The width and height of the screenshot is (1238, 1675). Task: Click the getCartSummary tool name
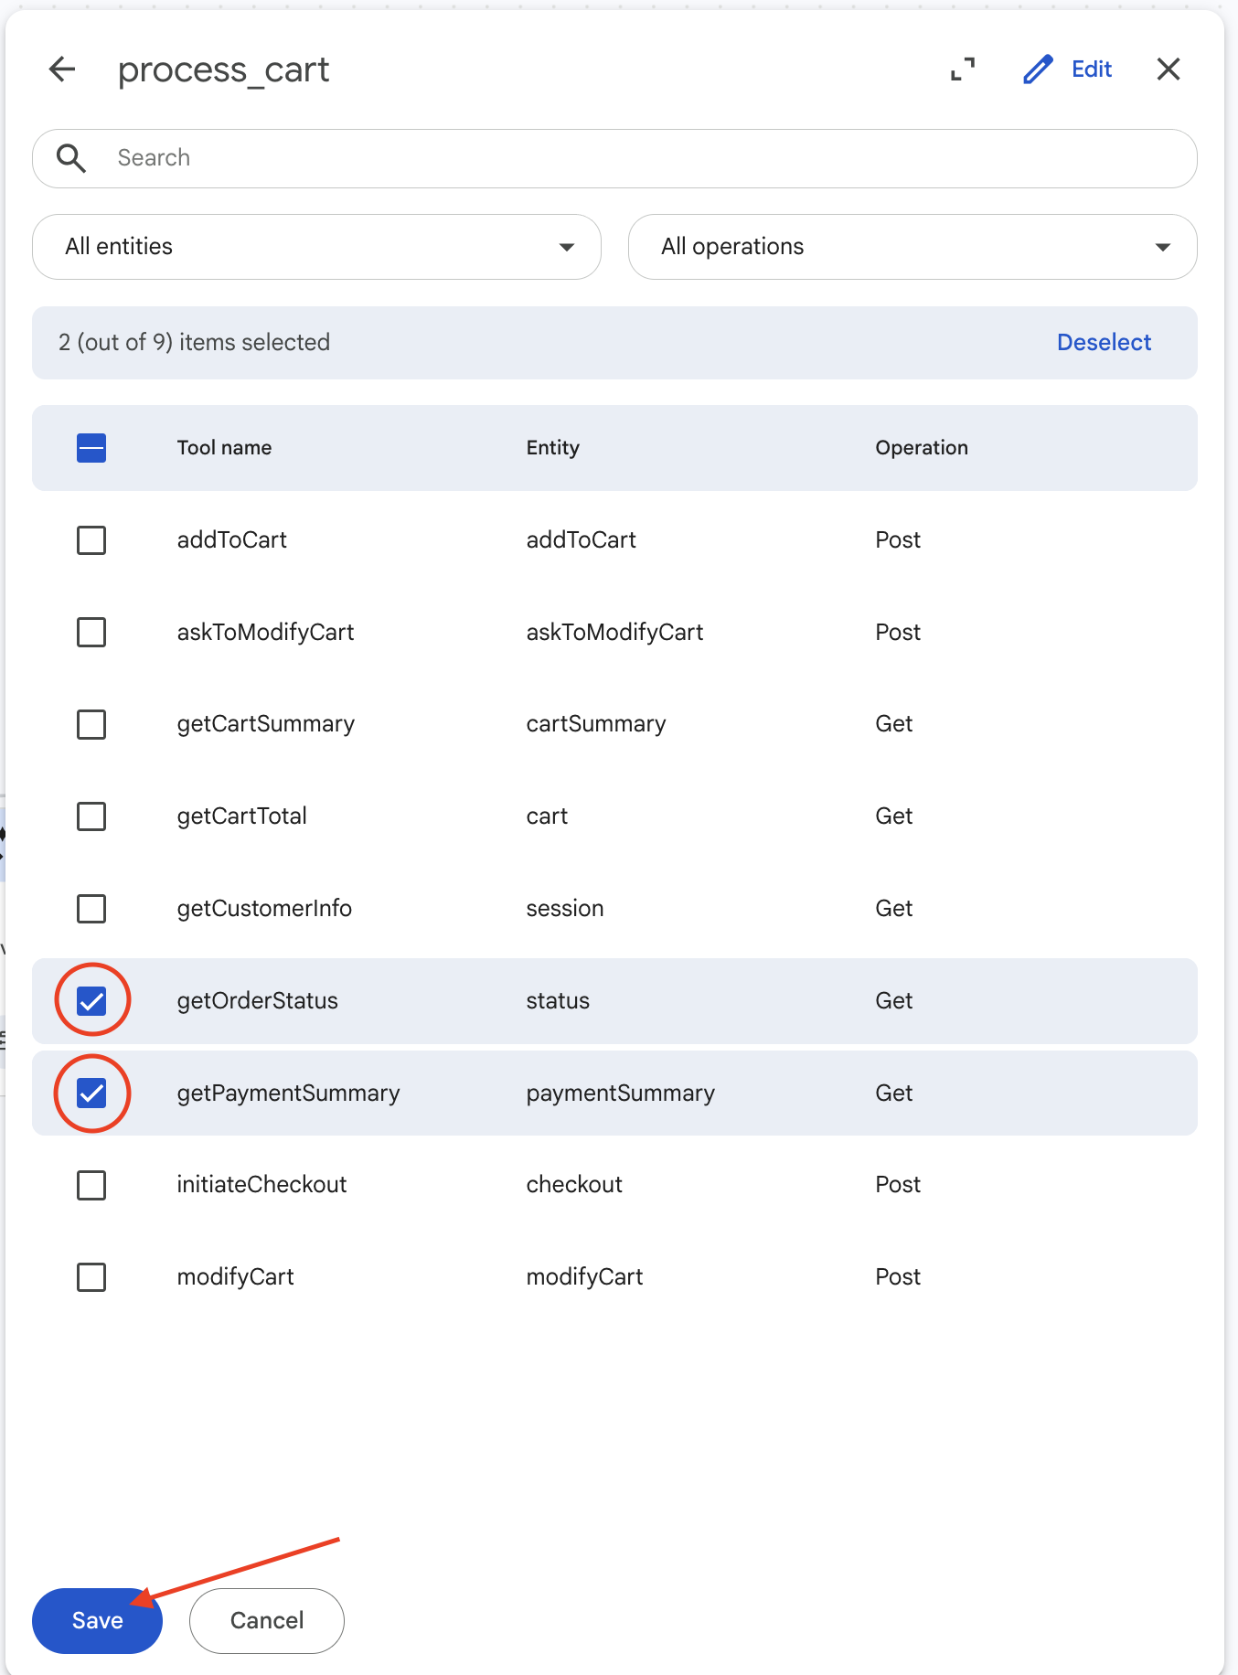coord(265,725)
